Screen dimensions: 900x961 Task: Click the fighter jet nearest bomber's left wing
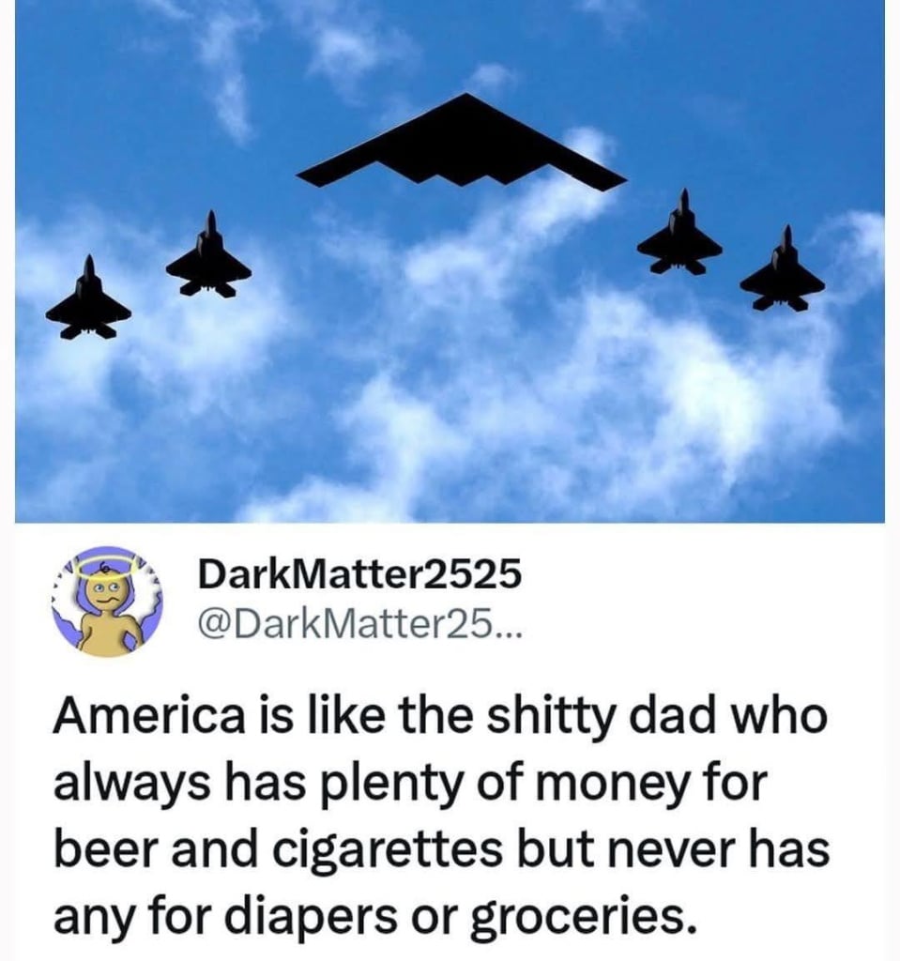coord(208,254)
